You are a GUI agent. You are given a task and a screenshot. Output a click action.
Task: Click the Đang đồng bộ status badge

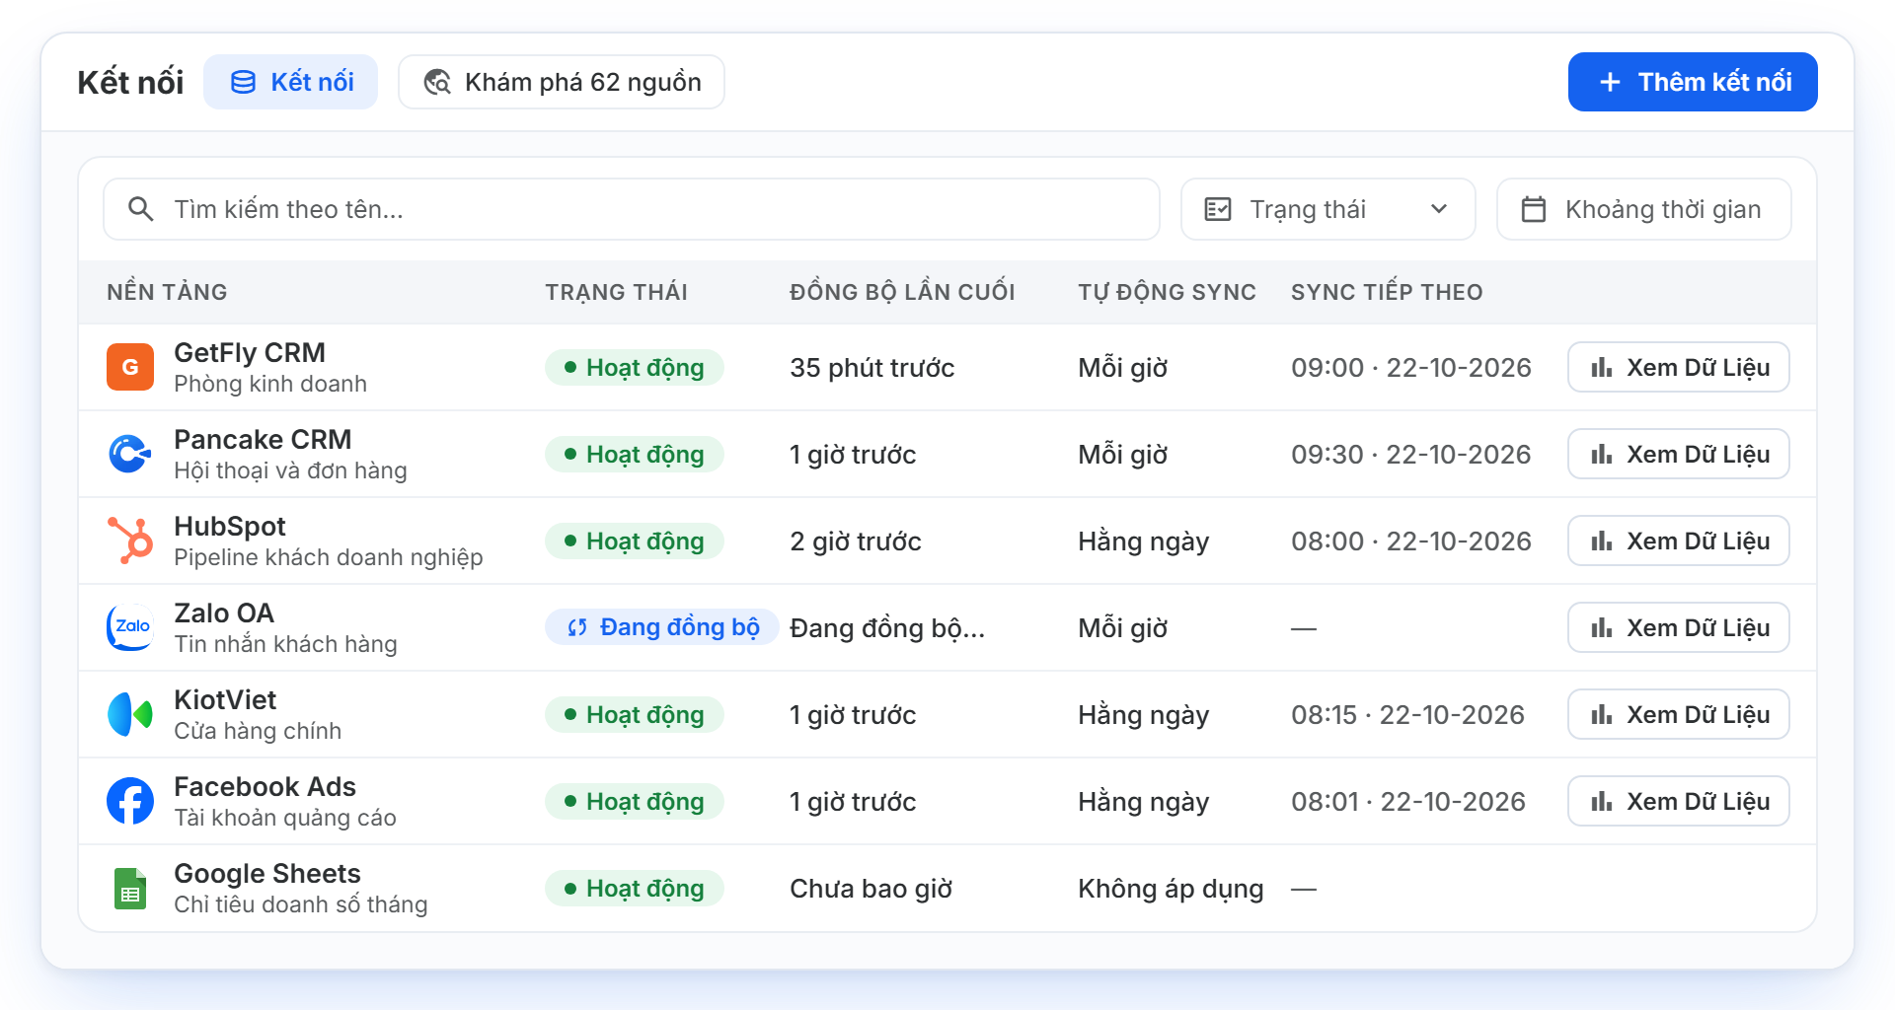coord(662,627)
